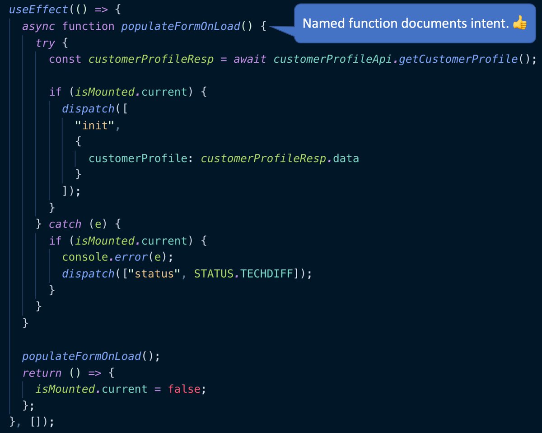Click the thumbs-up emoji in the callout
This screenshot has height=433, width=542.
tap(520, 23)
